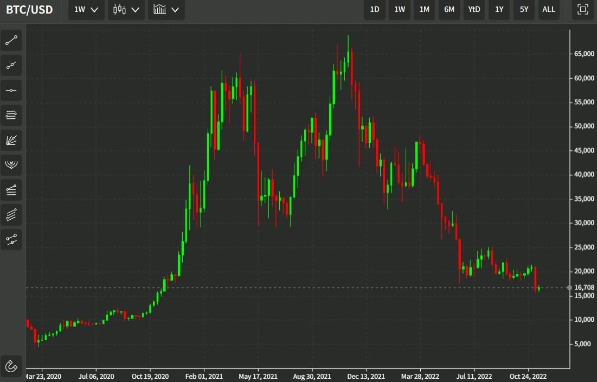
Task: Show ALL available price history
Action: [549, 10]
